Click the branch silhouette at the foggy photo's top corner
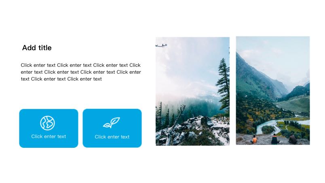Image resolution: width=325 pixels, height=183 pixels. [161, 45]
